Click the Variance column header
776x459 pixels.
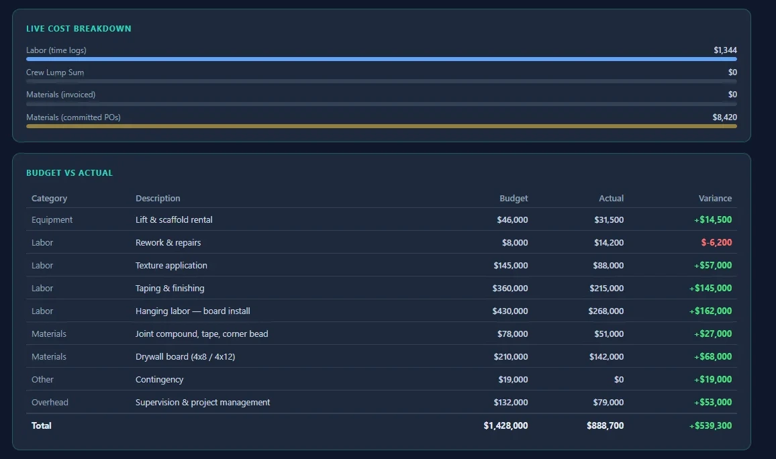click(715, 199)
